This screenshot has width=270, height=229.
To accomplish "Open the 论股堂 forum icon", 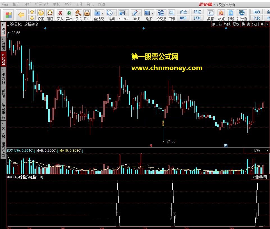I will tap(161, 15).
